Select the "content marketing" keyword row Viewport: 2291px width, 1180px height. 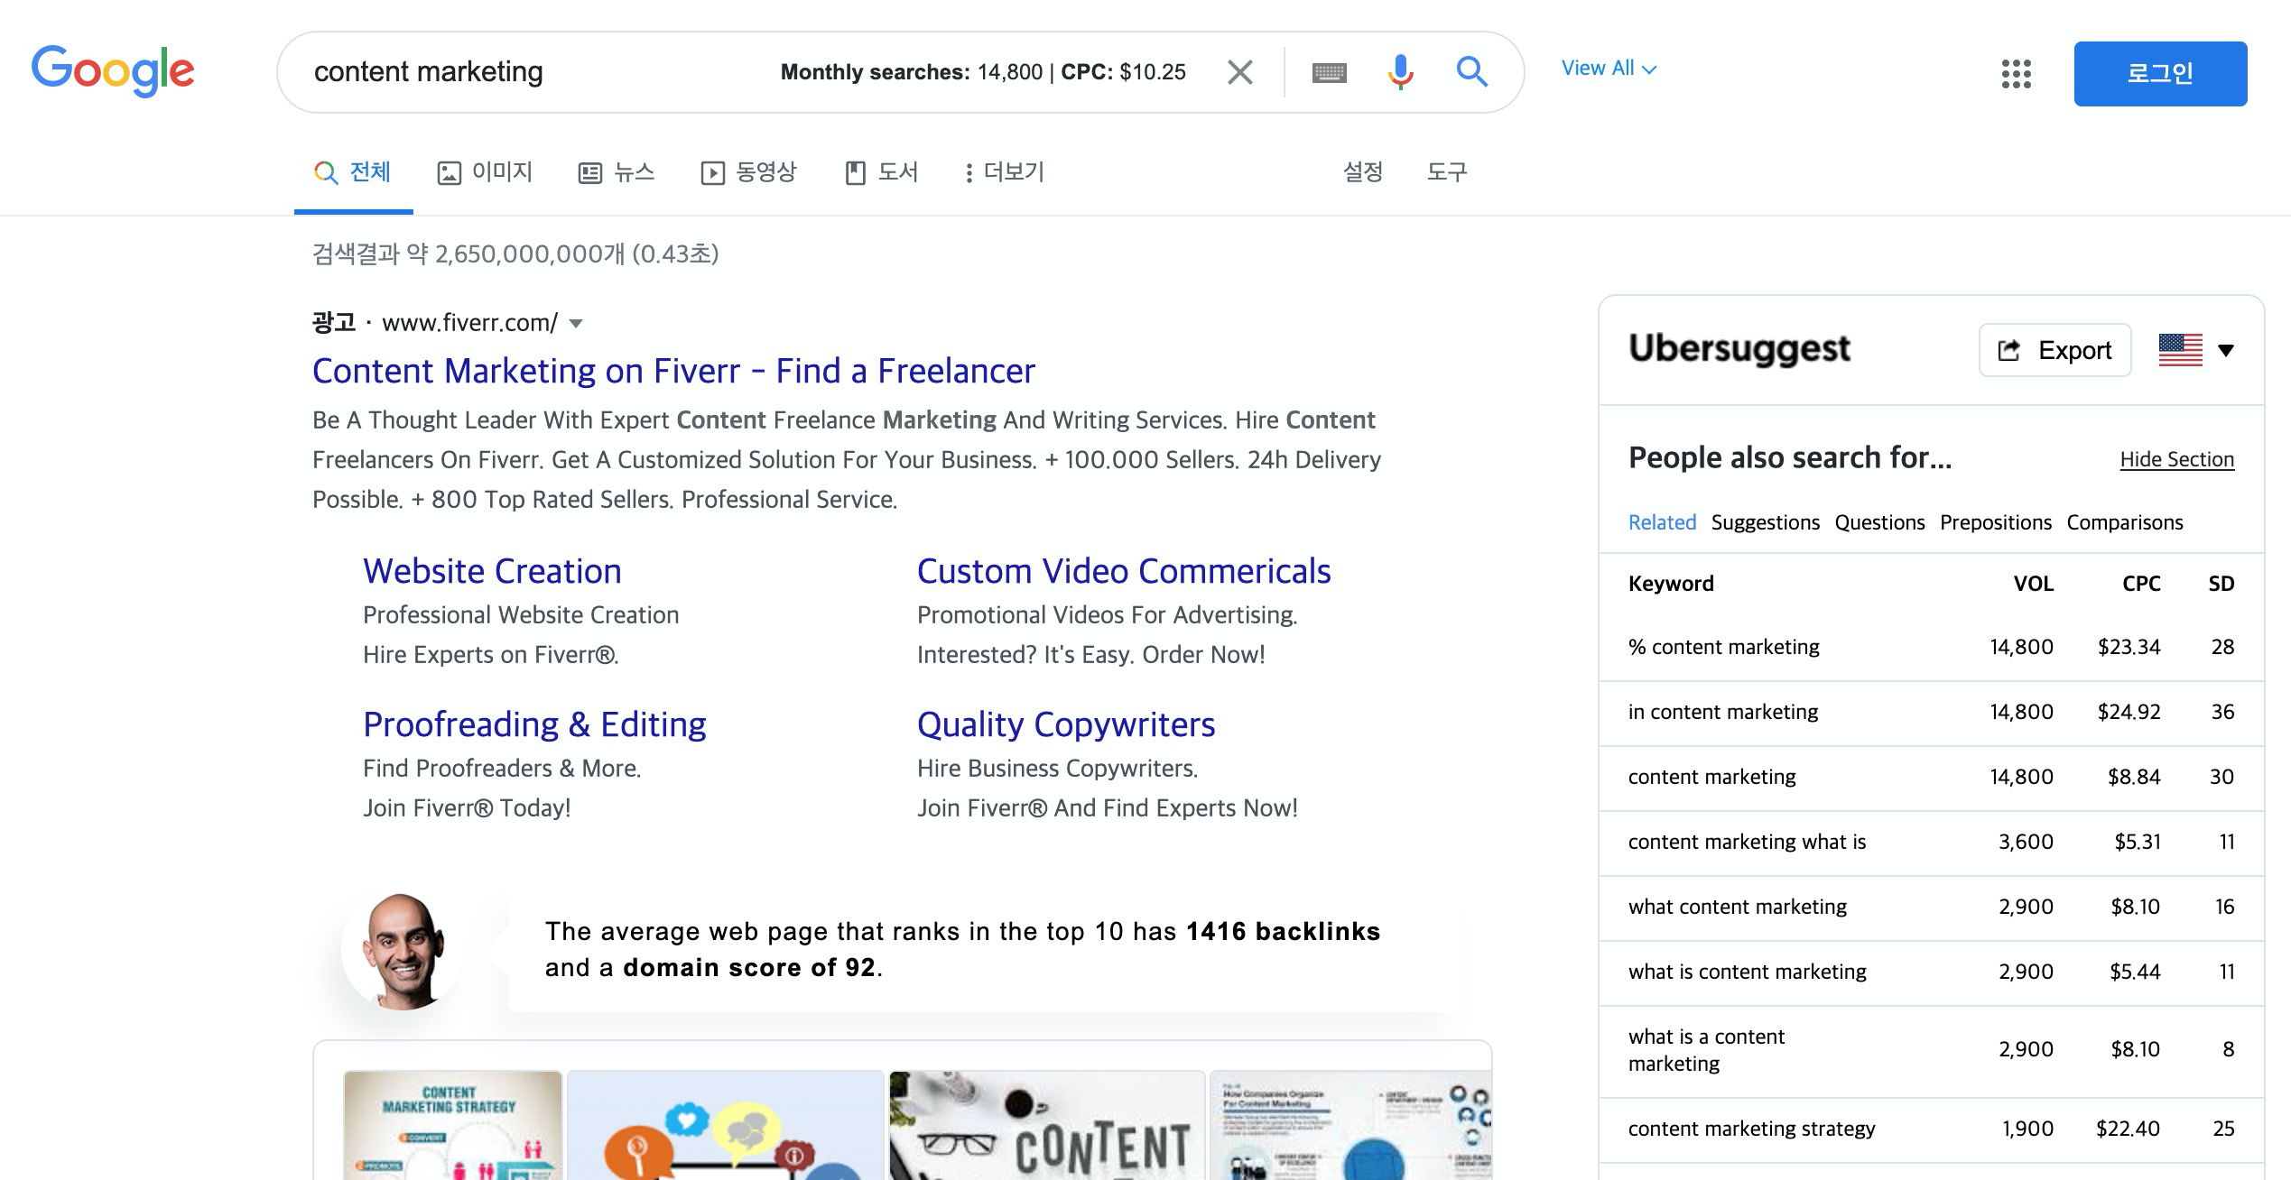[1931, 777]
